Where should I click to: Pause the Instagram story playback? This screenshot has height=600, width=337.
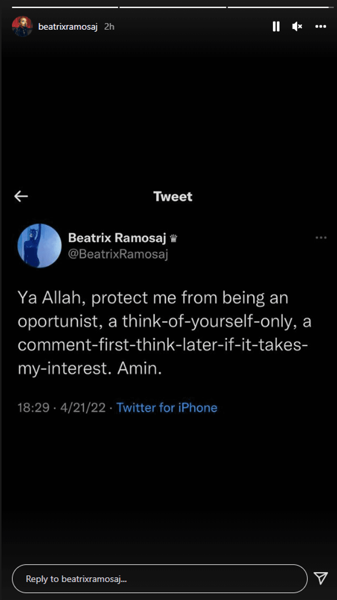point(276,26)
